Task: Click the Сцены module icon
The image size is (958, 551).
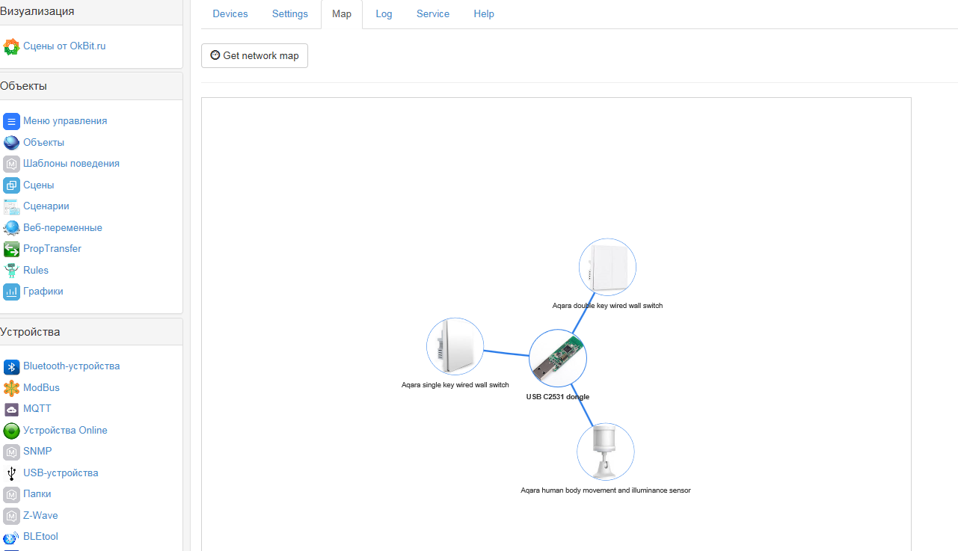Action: pyautogui.click(x=11, y=185)
